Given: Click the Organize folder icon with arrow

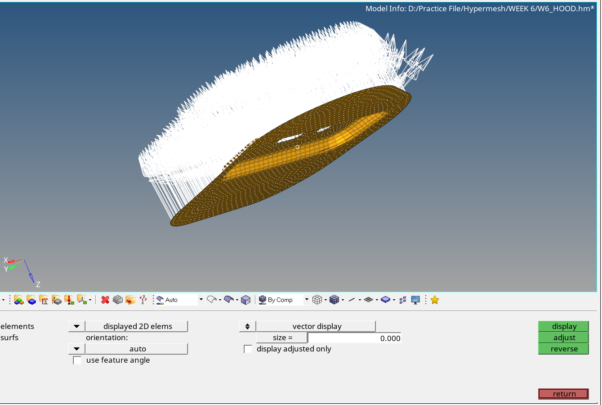Looking at the screenshot, I should pos(130,300).
